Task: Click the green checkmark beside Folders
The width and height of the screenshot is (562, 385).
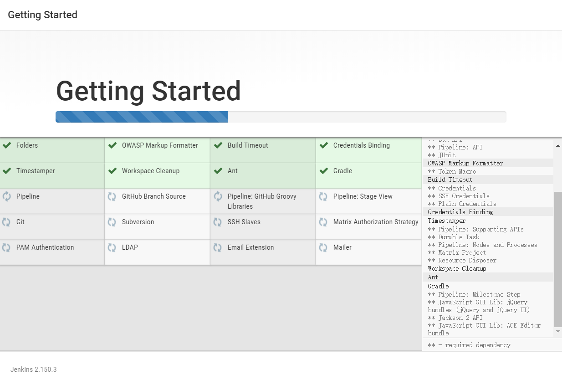Action: point(7,145)
